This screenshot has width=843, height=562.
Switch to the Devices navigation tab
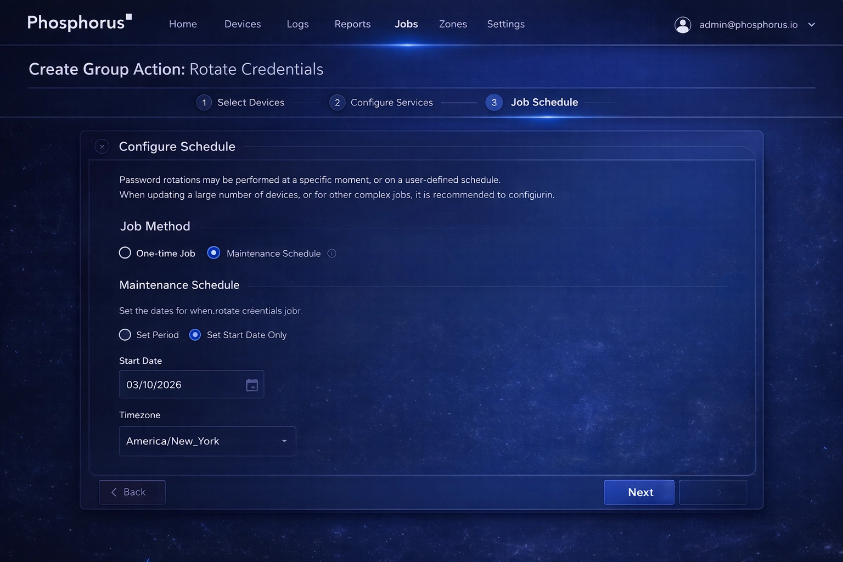[x=242, y=24]
